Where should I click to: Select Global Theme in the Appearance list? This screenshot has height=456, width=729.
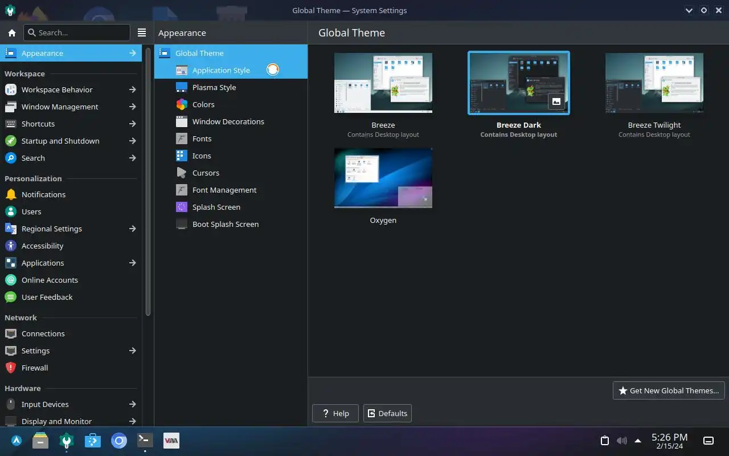click(231, 53)
